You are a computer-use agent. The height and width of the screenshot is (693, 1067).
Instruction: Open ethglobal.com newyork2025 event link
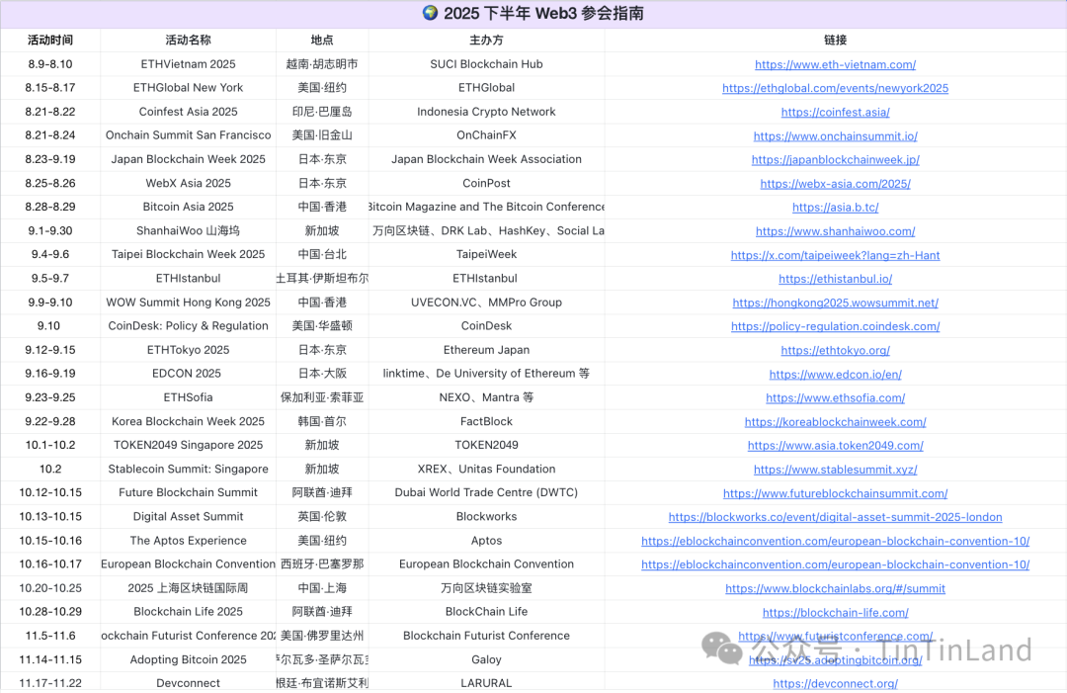pos(835,89)
